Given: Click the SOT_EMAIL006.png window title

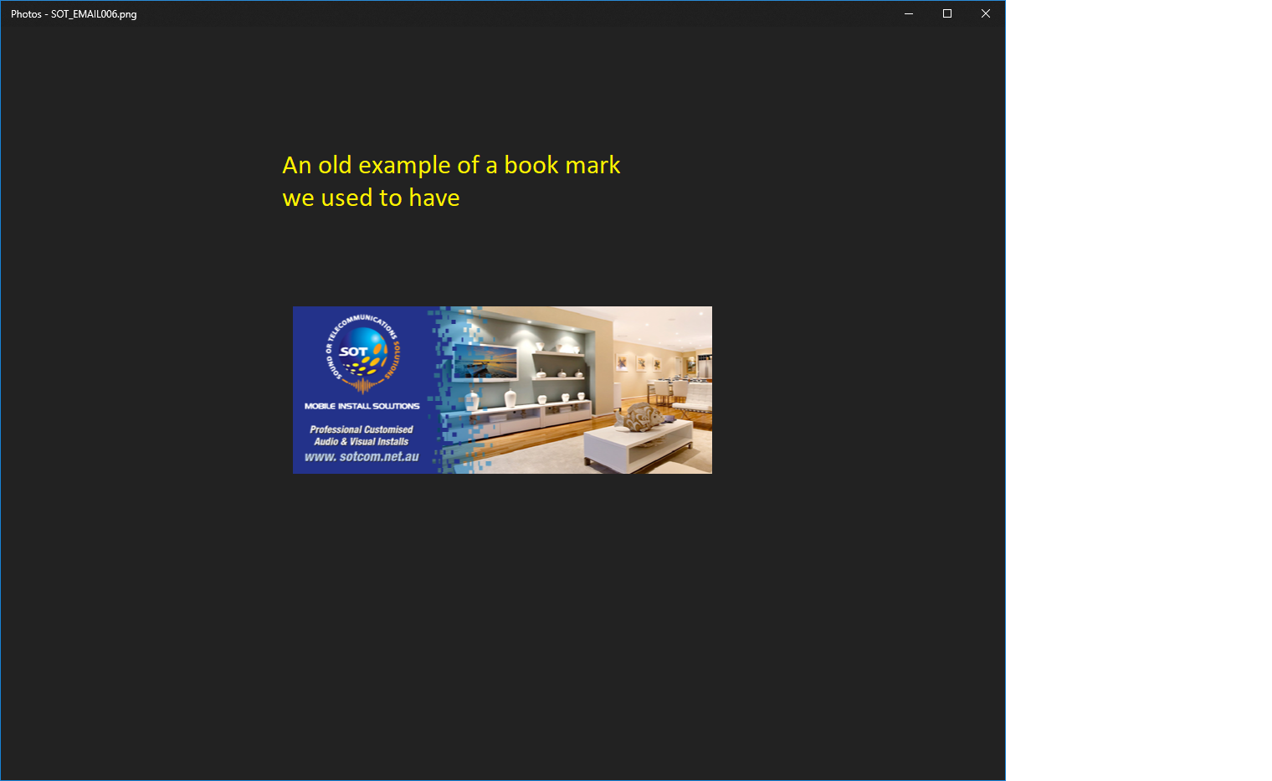Looking at the screenshot, I should [x=74, y=14].
